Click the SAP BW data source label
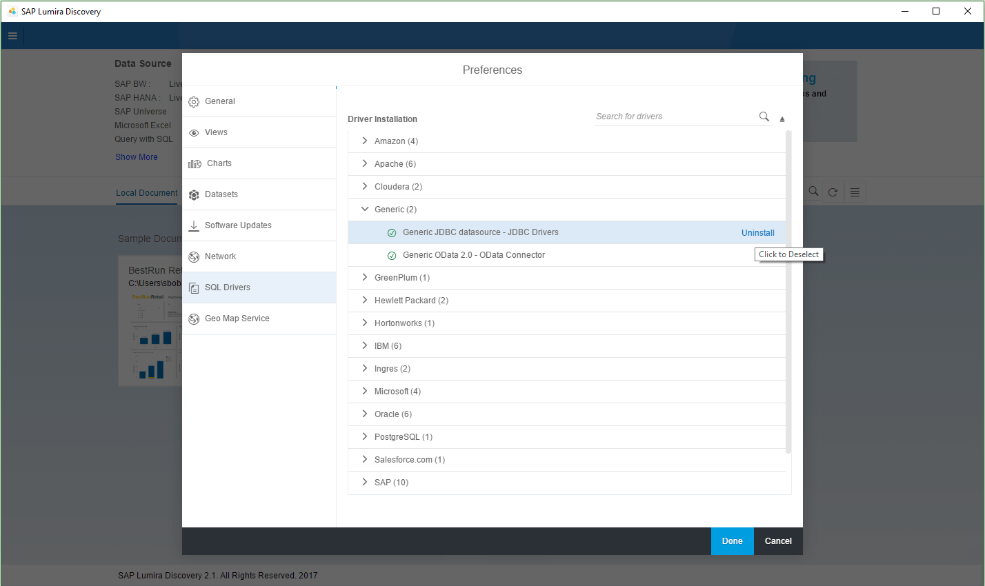Viewport: 985px width, 586px height. point(132,84)
